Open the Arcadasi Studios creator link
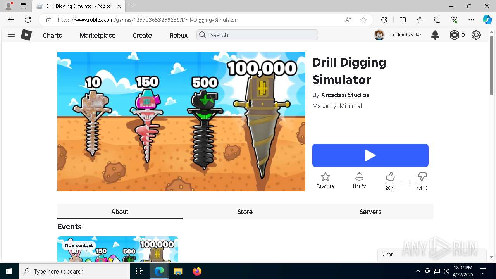The image size is (496, 279). (345, 95)
